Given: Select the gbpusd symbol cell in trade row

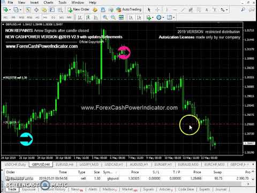Looking at the screenshot, I should (x=113, y=179).
